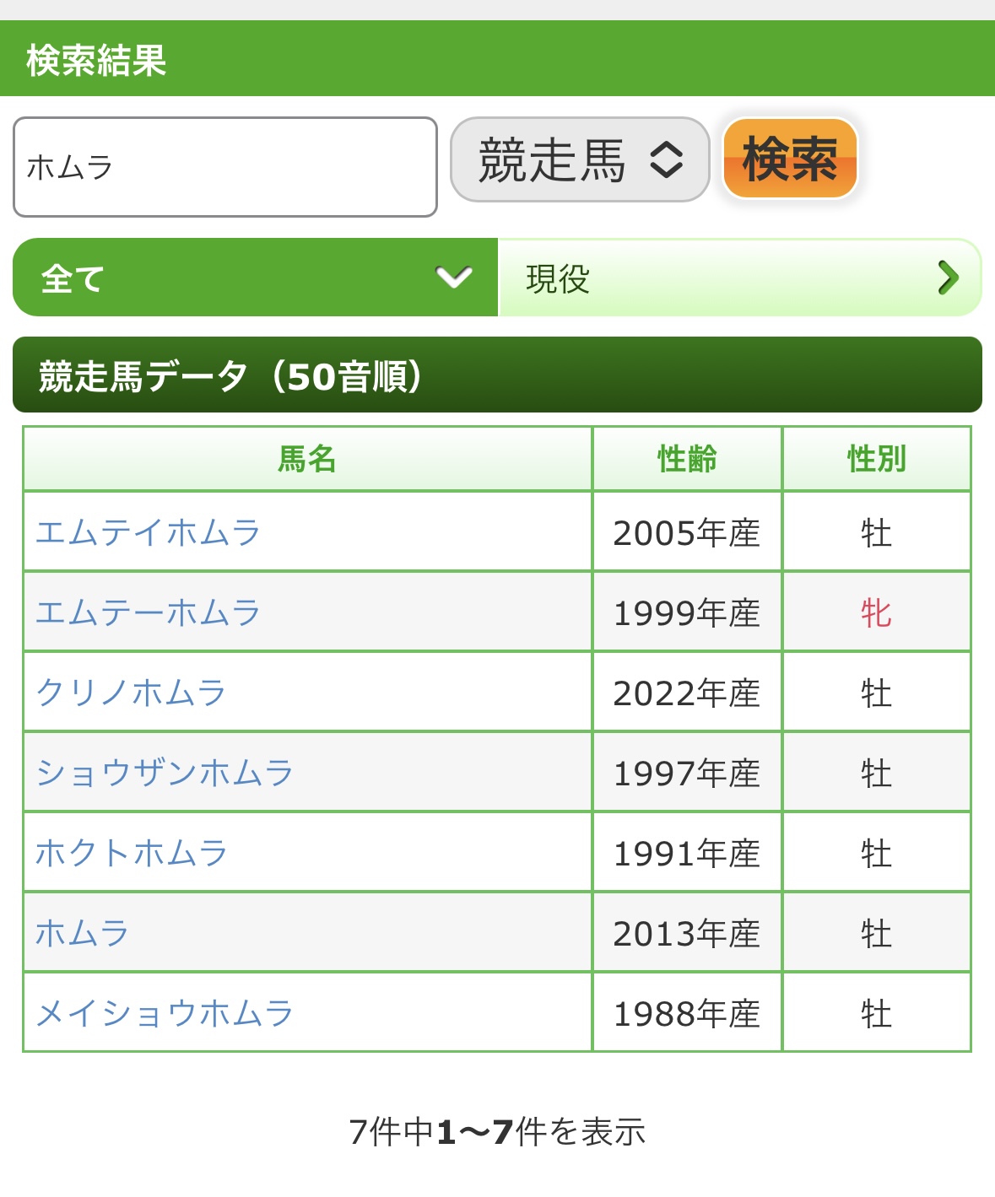
Task: Open the 競走馬 category dropdown
Action: (579, 159)
